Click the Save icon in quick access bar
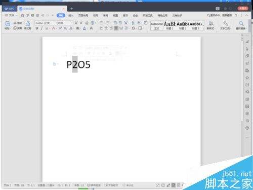253x190 pixels. [x=23, y=15]
